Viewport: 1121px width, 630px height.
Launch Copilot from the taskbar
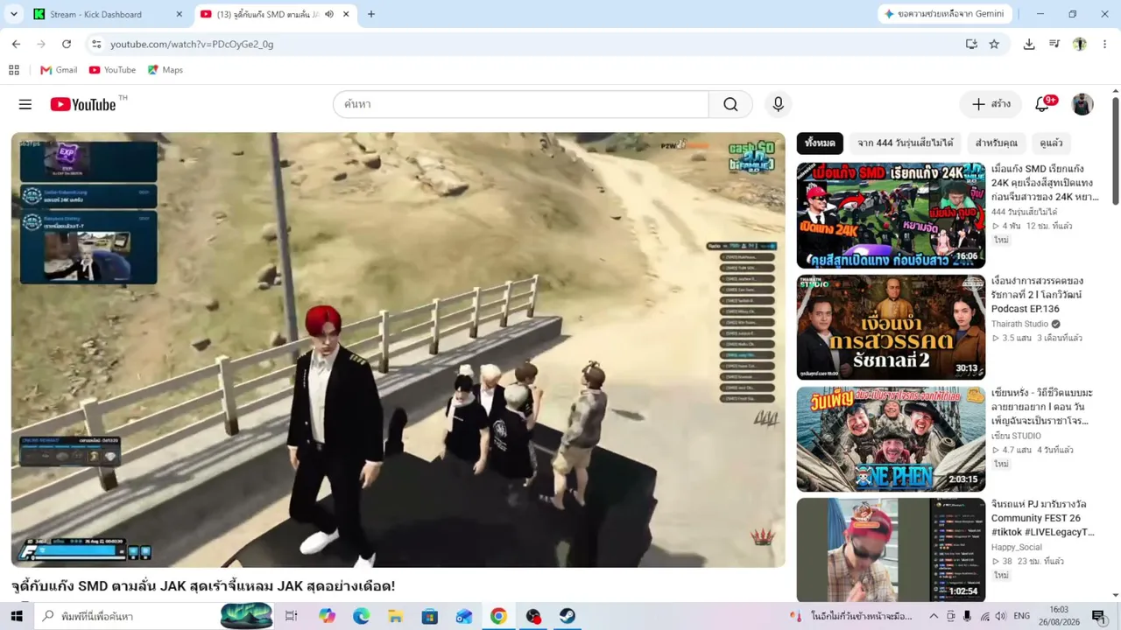pos(327,616)
